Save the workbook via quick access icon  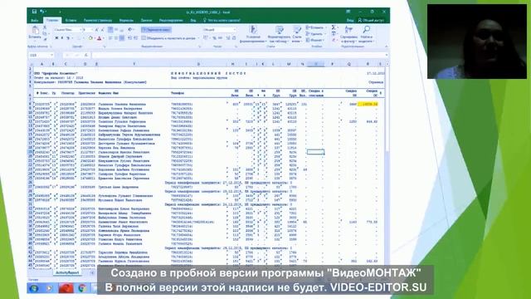coord(34,12)
